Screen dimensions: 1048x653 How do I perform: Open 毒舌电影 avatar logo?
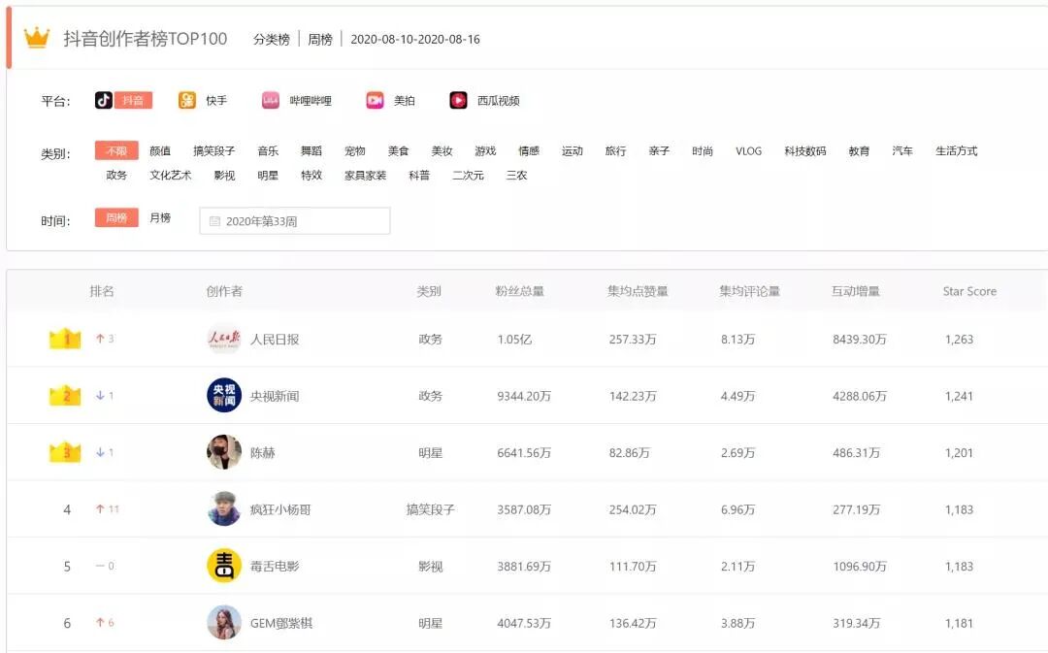point(224,566)
